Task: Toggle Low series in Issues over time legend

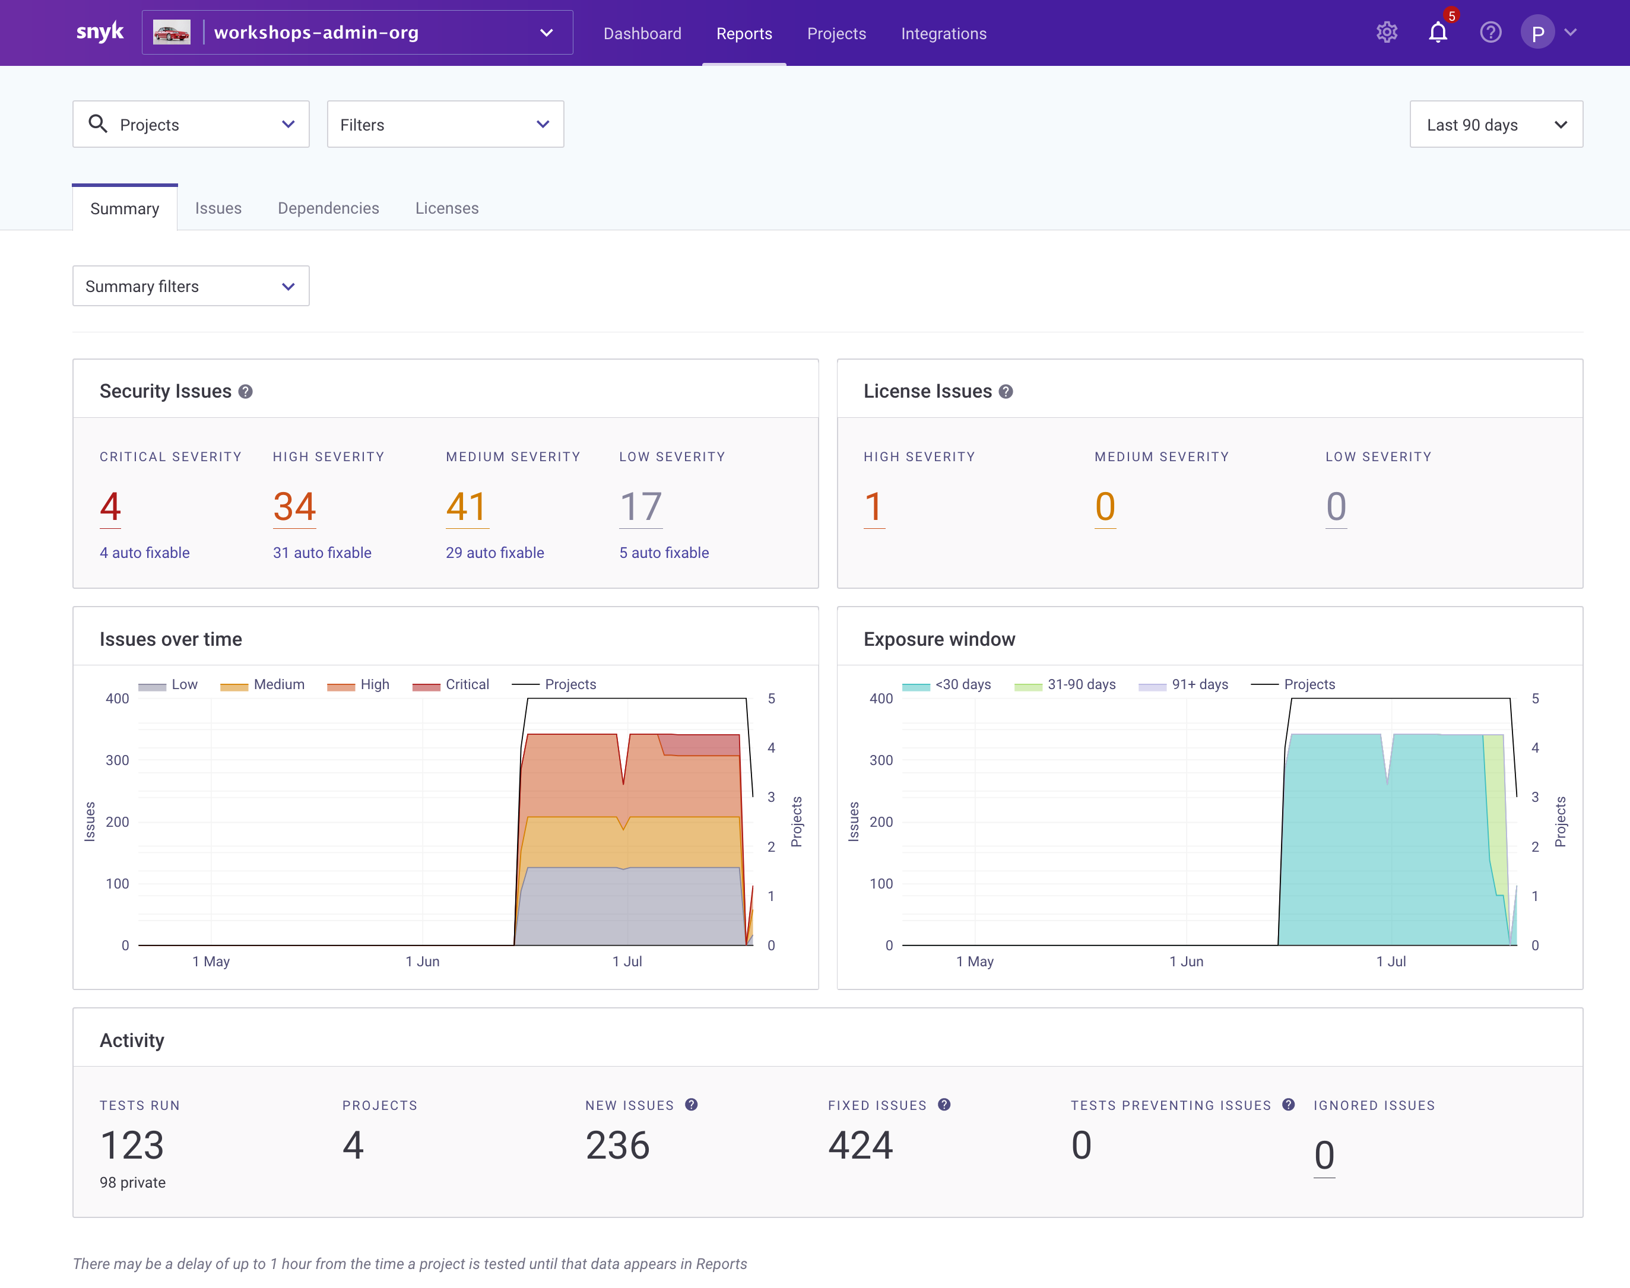Action: coord(167,684)
